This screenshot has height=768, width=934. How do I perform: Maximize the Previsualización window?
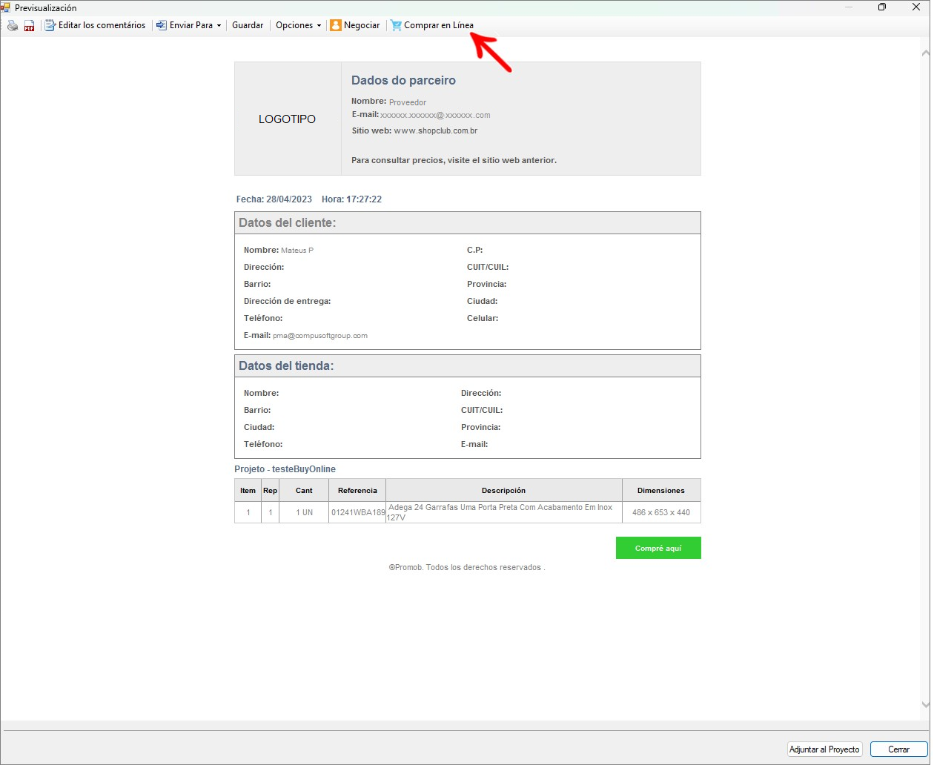coord(882,7)
